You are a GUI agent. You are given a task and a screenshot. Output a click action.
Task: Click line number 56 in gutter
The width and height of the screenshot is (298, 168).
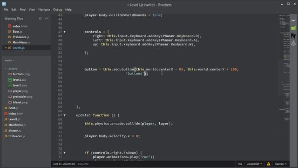(60, 70)
